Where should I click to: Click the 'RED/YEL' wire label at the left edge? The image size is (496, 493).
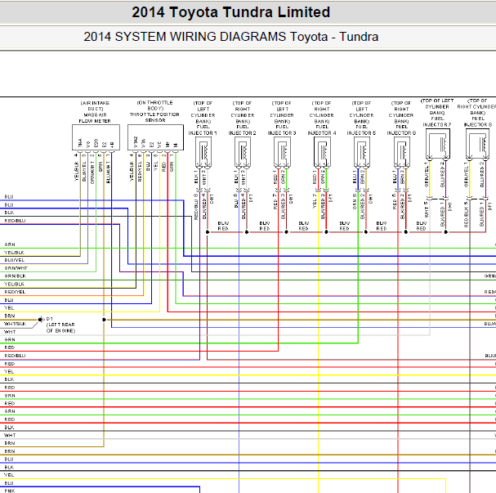pyautogui.click(x=15, y=292)
